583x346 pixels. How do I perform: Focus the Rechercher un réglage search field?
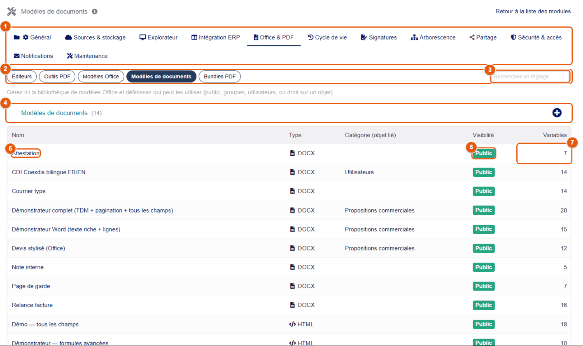pos(530,77)
